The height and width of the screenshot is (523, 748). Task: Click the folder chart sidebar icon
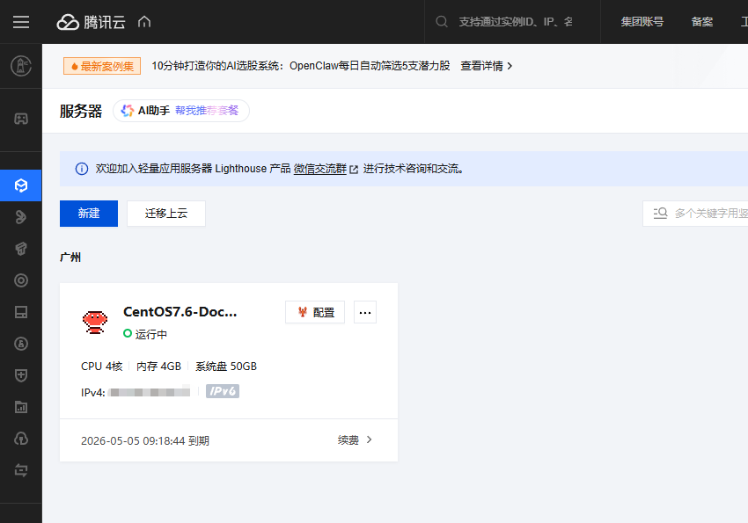(21, 407)
